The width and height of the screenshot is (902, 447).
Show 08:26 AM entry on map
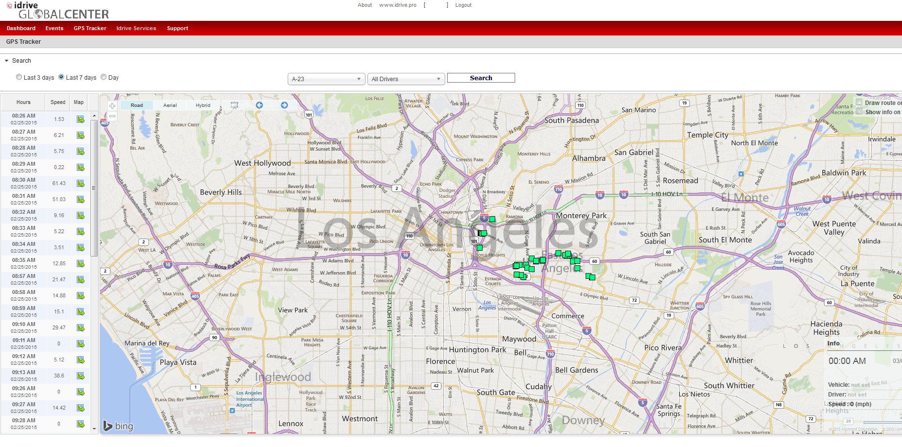(80, 120)
